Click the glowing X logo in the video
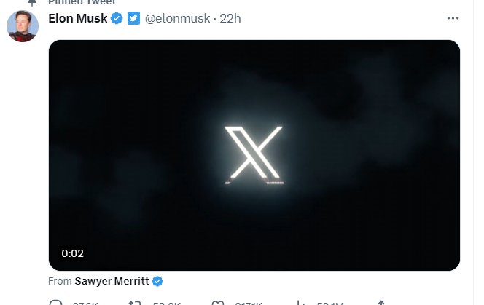Screen dimensions: 484x305 coord(253,154)
